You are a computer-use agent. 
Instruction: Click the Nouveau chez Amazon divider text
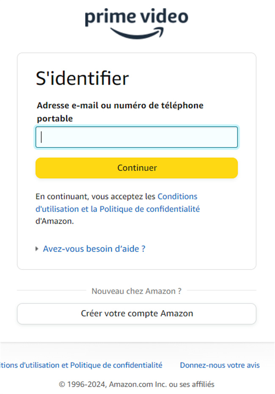137,291
